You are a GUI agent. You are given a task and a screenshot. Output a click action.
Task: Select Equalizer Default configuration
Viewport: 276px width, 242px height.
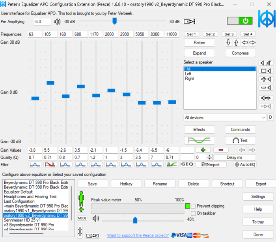(x=36, y=192)
